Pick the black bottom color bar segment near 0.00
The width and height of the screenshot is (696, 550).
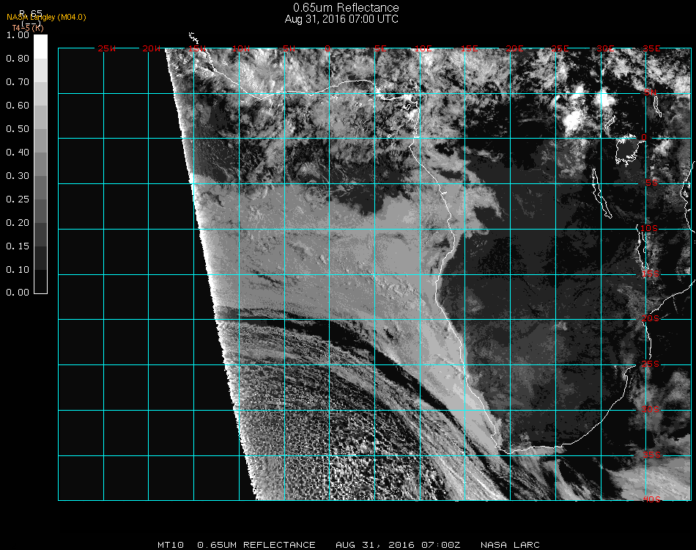pos(40,281)
